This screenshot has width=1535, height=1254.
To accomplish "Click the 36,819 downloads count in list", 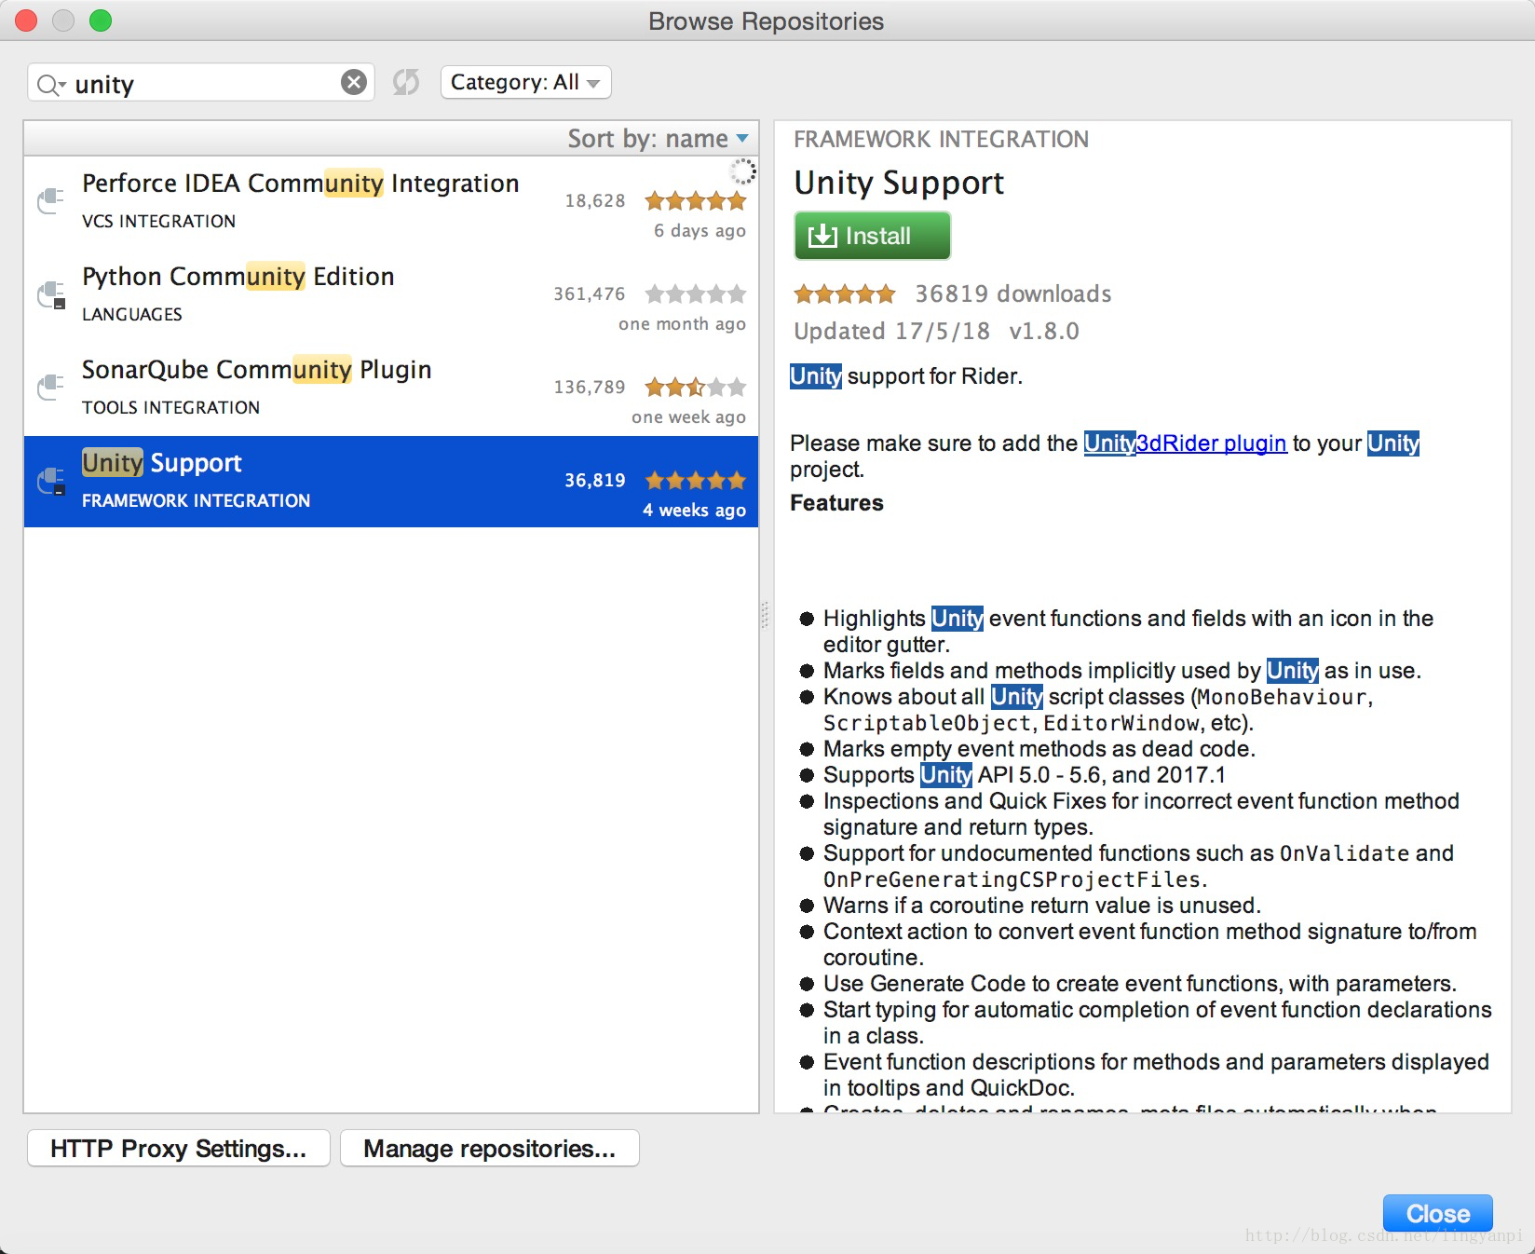I will coord(595,480).
